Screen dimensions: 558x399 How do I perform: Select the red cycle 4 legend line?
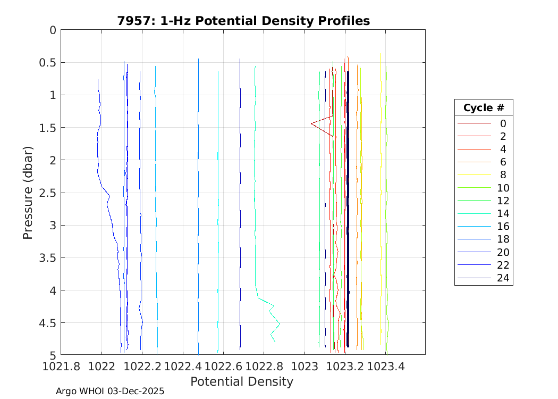pyautogui.click(x=474, y=149)
